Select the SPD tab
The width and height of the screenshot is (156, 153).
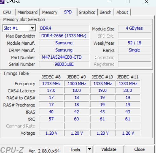tap(68, 12)
